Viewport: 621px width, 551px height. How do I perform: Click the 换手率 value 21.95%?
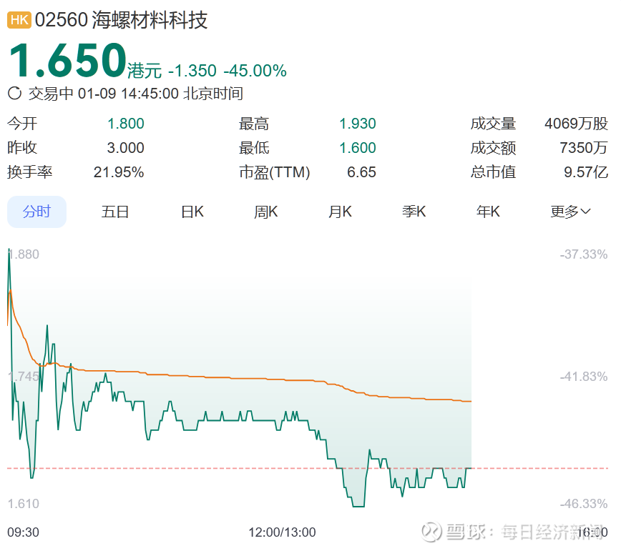click(x=119, y=172)
